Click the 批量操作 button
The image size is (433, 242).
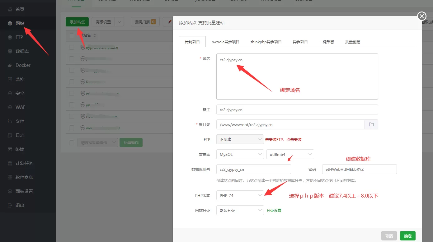click(131, 142)
